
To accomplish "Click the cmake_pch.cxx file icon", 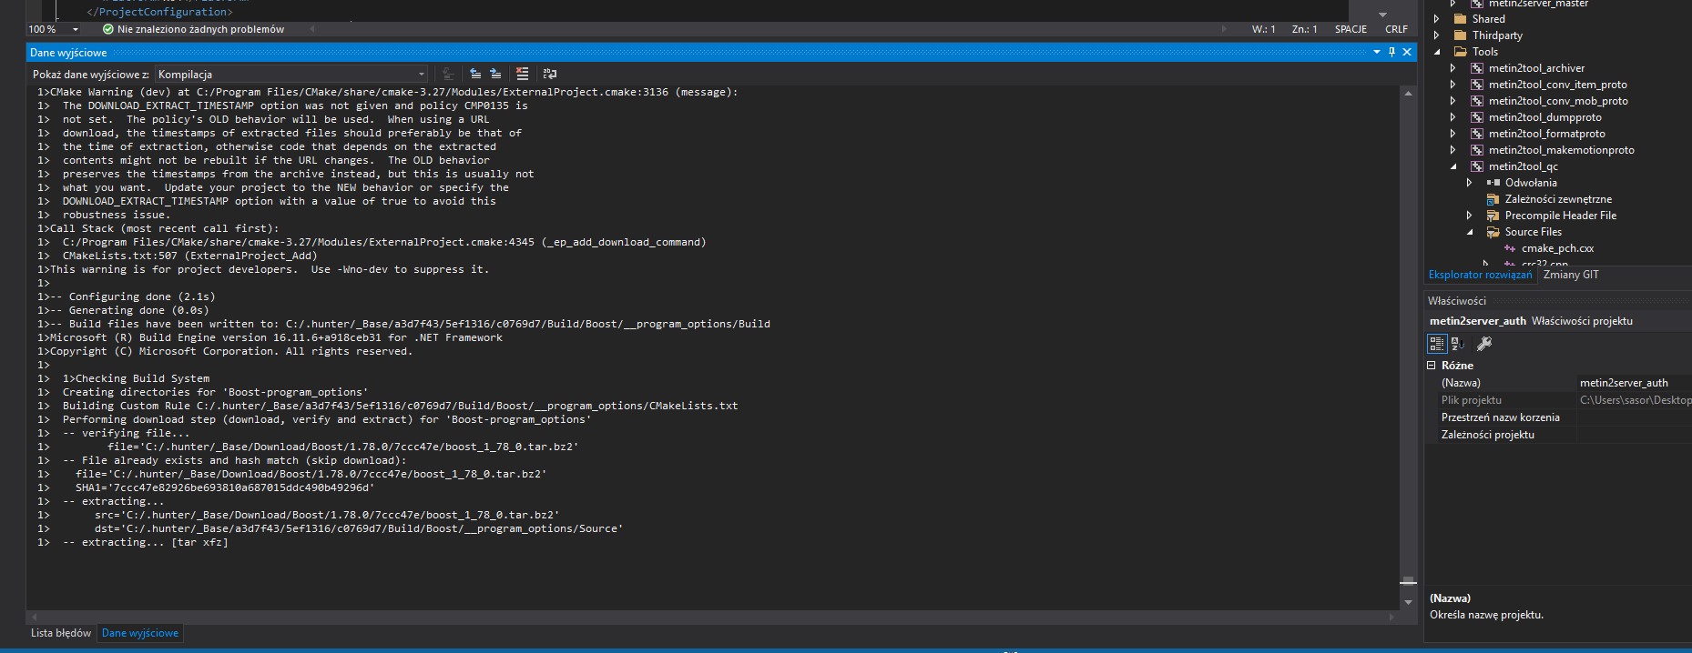I will click(x=1510, y=248).
